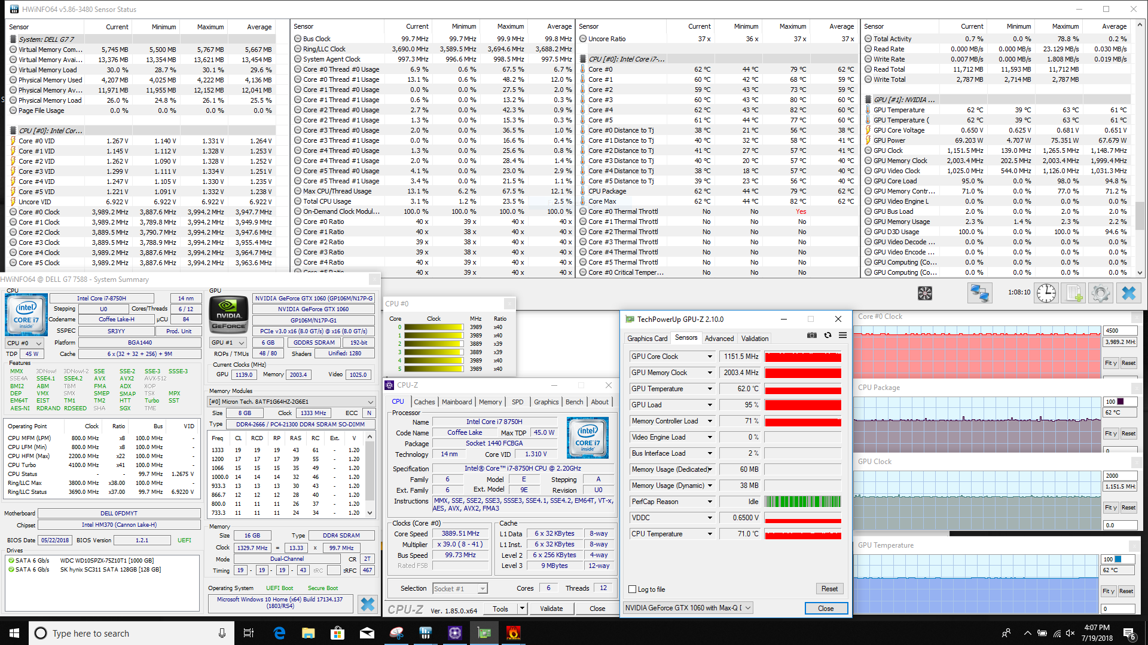Click the NVIDIA GeForce logo in System Summary
The height and width of the screenshot is (645, 1148).
point(228,314)
